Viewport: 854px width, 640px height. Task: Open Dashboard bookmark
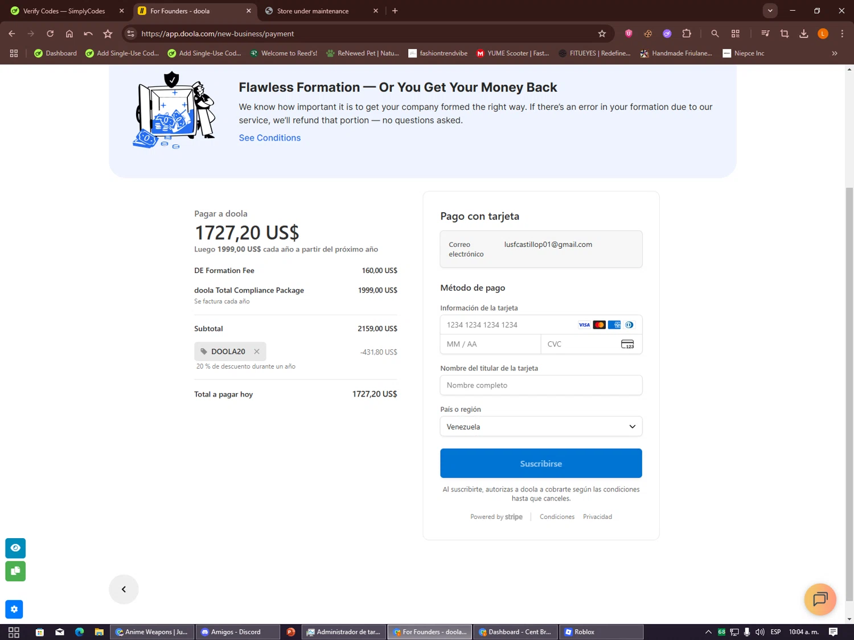55,53
